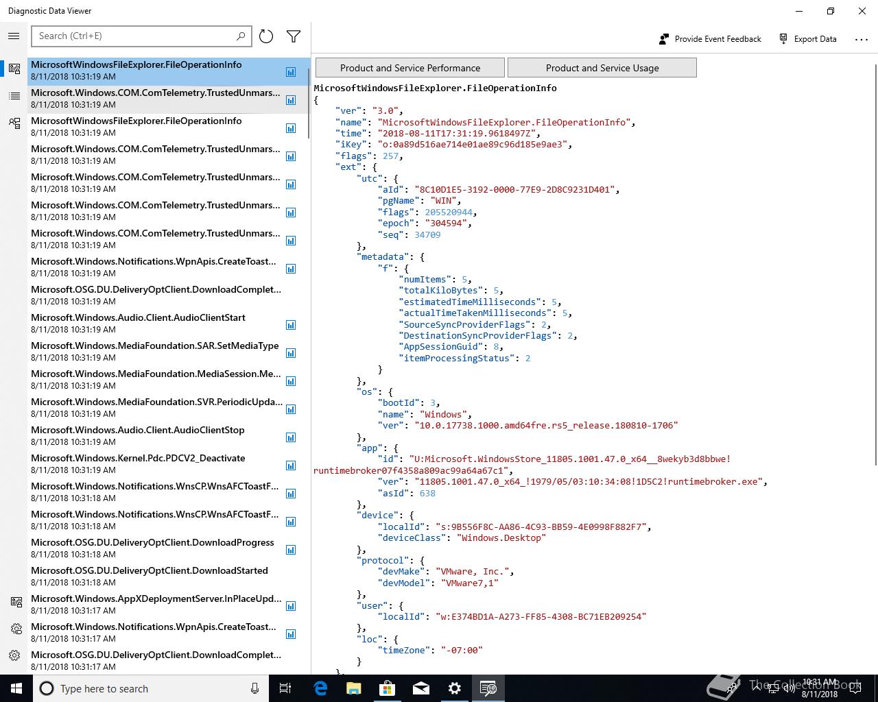Click the Cortana microphone icon

click(x=254, y=688)
